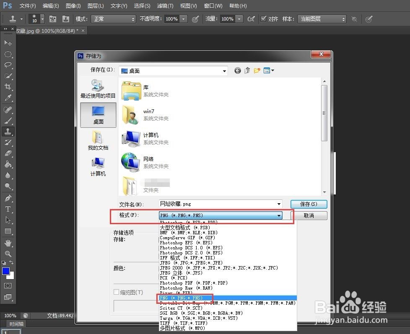Screen dimensions: 410x334
Task: Open the Clone Source panel icon
Action: click(x=66, y=19)
